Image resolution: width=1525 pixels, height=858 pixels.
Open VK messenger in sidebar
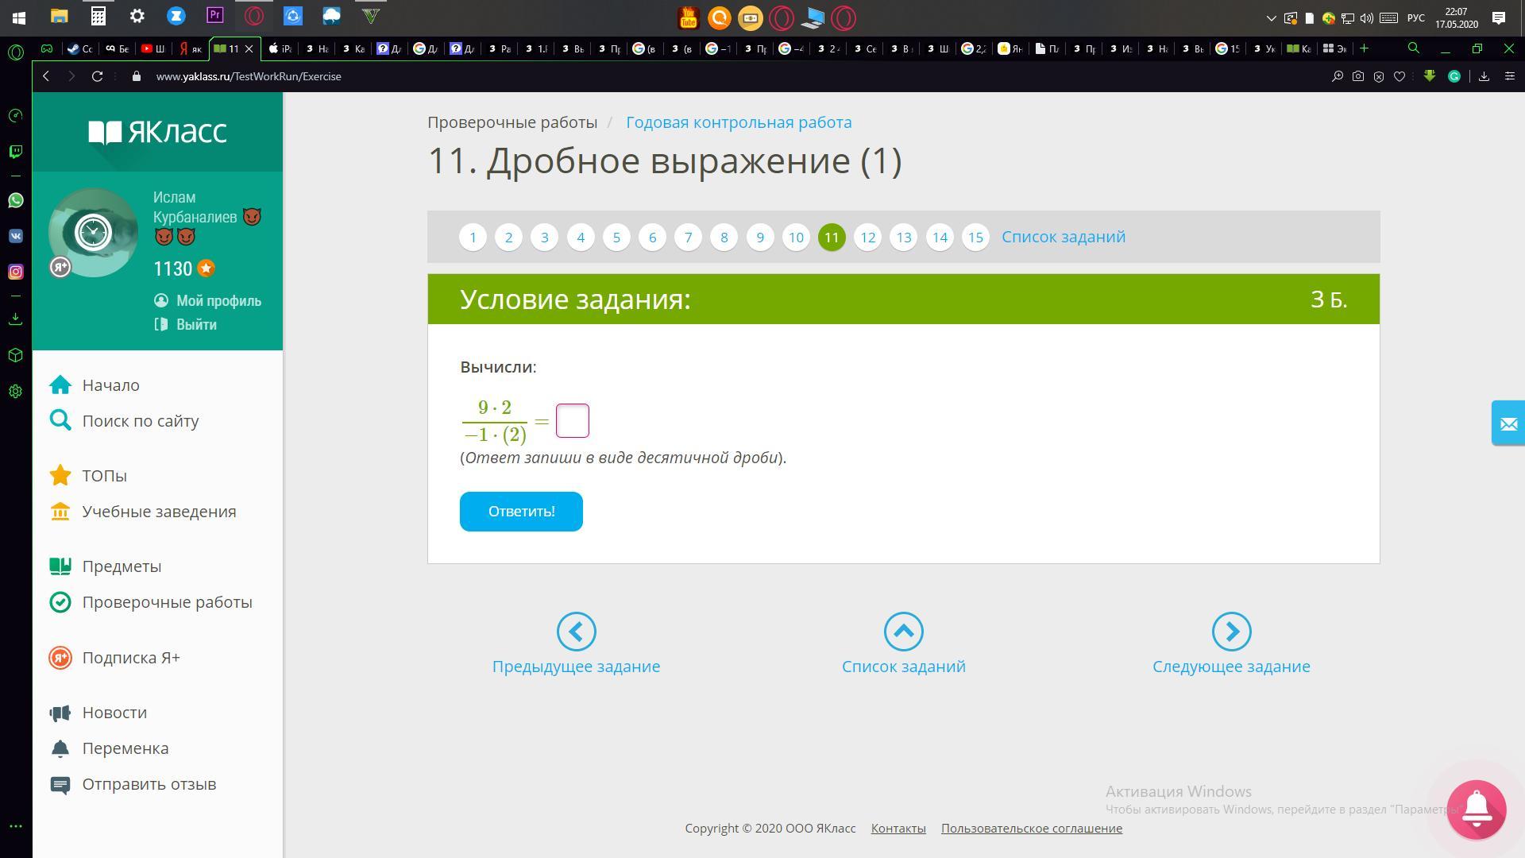(x=15, y=236)
